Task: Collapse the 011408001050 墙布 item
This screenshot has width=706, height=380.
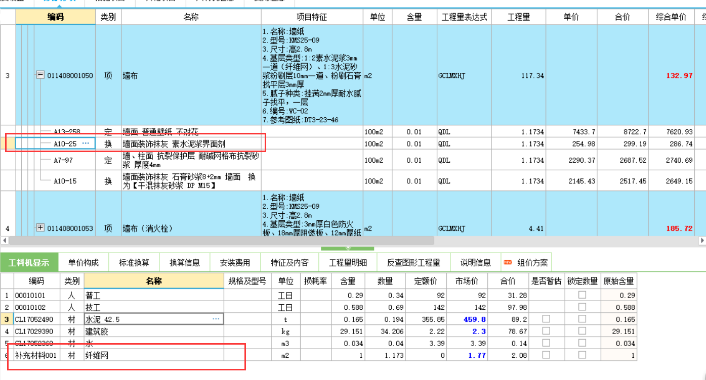Action: pyautogui.click(x=40, y=75)
